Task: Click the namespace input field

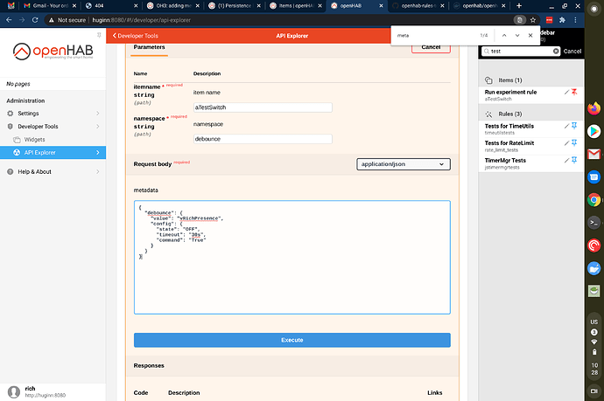Action: point(263,139)
